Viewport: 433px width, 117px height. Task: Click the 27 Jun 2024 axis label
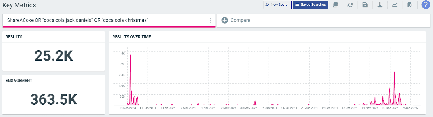pos(269,108)
